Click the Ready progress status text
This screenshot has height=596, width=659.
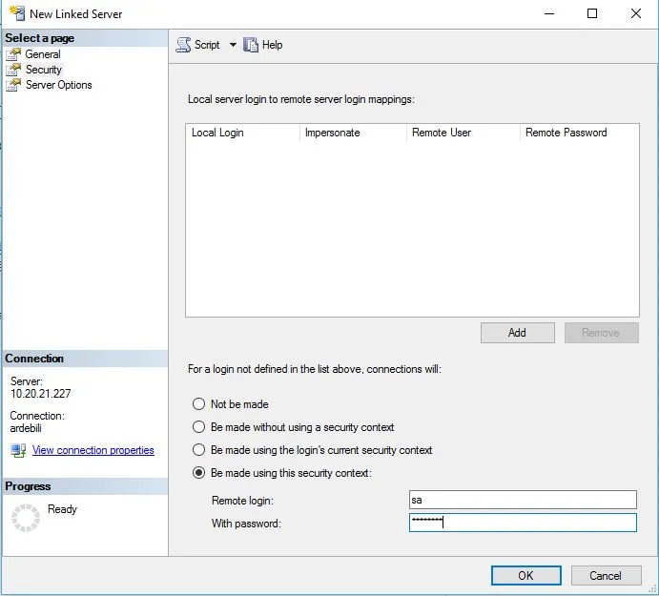63,509
